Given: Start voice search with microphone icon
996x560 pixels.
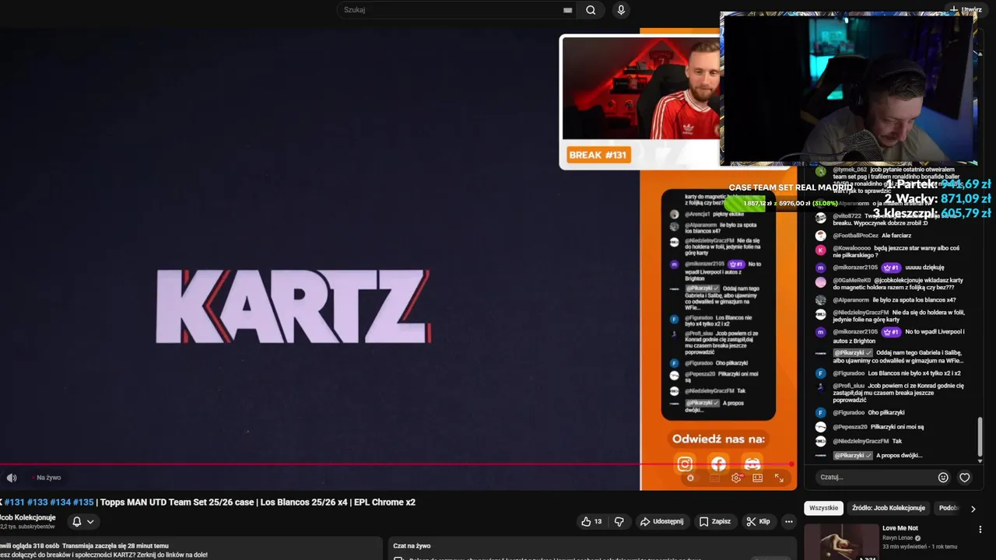Looking at the screenshot, I should 621,10.
